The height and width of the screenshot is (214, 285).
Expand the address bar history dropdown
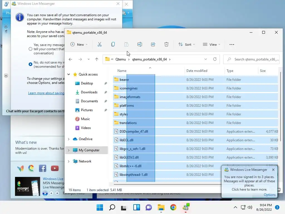click(x=206, y=59)
